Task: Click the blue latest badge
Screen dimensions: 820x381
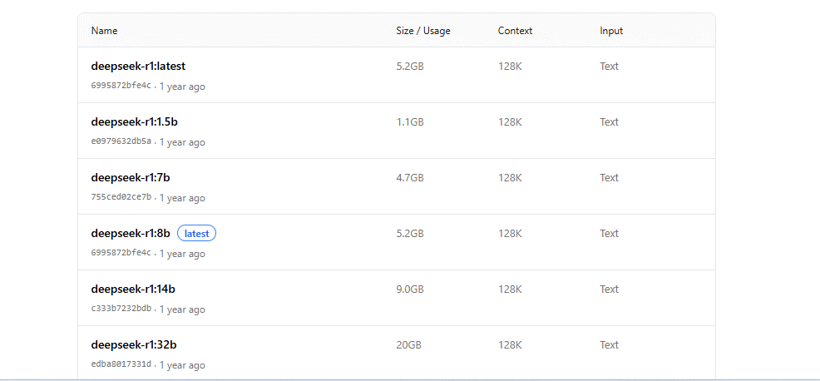Action: (x=196, y=234)
